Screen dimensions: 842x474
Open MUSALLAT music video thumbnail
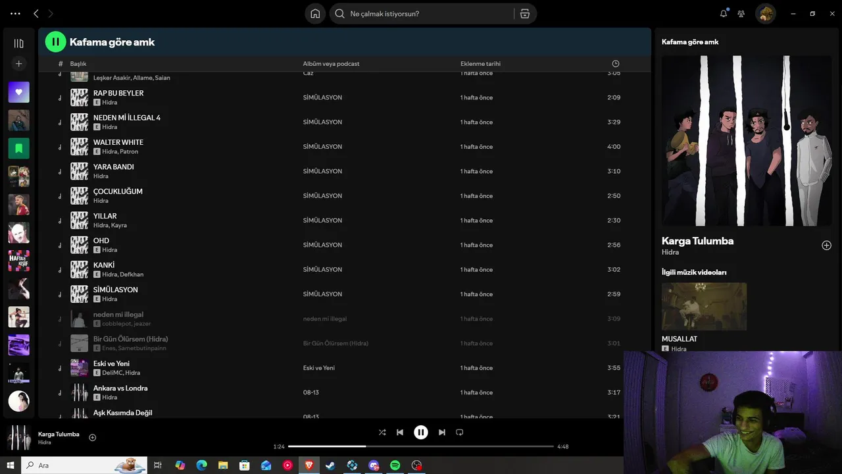pyautogui.click(x=704, y=306)
